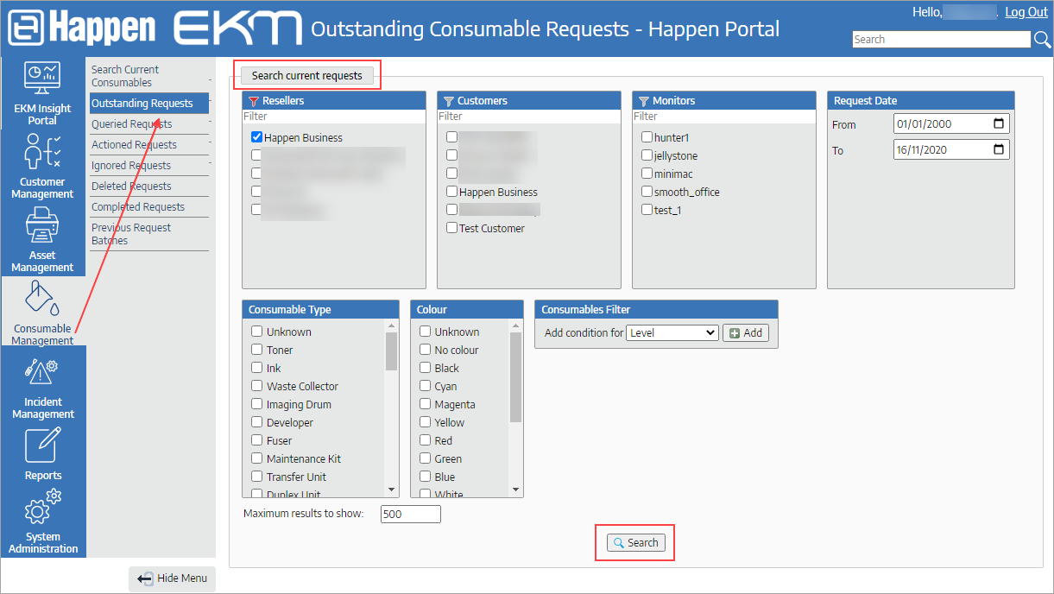Check test_1 monitor checkbox
Image resolution: width=1054 pixels, height=594 pixels.
point(647,210)
